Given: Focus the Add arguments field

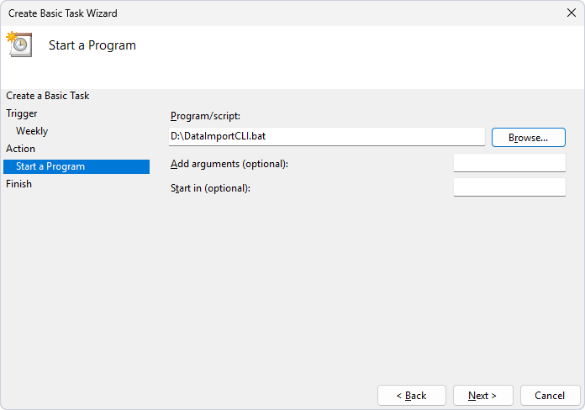Looking at the screenshot, I should (x=509, y=163).
